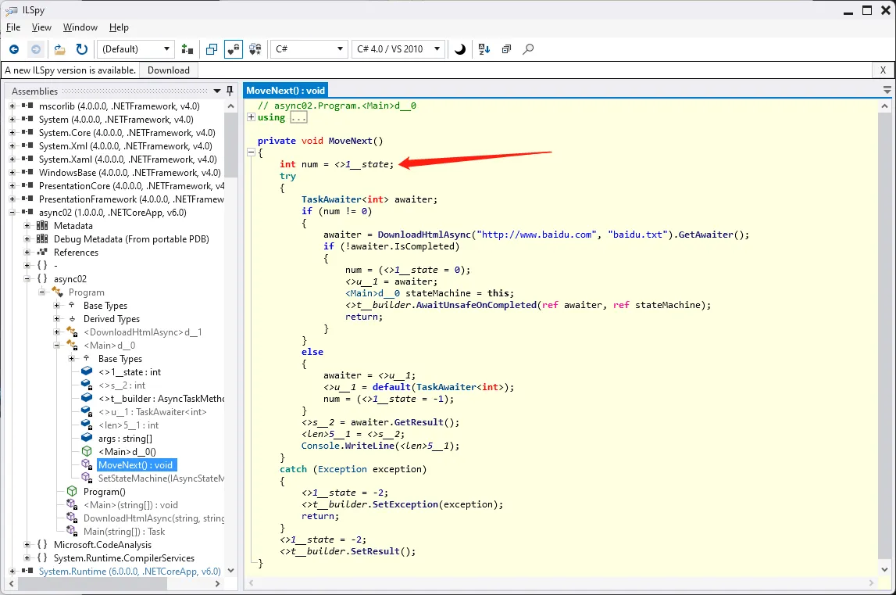Image resolution: width=896 pixels, height=595 pixels.
Task: Open the C# language dropdown
Action: (x=309, y=49)
